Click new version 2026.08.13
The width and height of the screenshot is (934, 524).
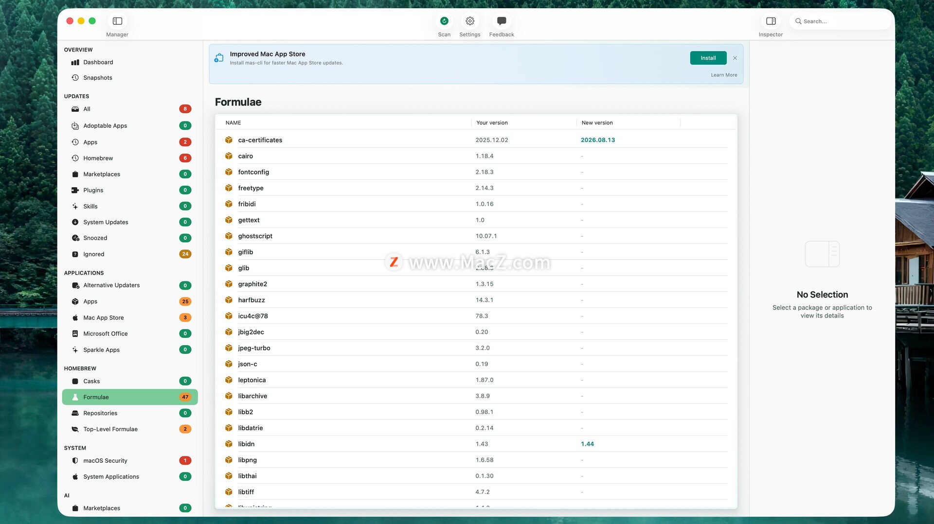pyautogui.click(x=598, y=140)
